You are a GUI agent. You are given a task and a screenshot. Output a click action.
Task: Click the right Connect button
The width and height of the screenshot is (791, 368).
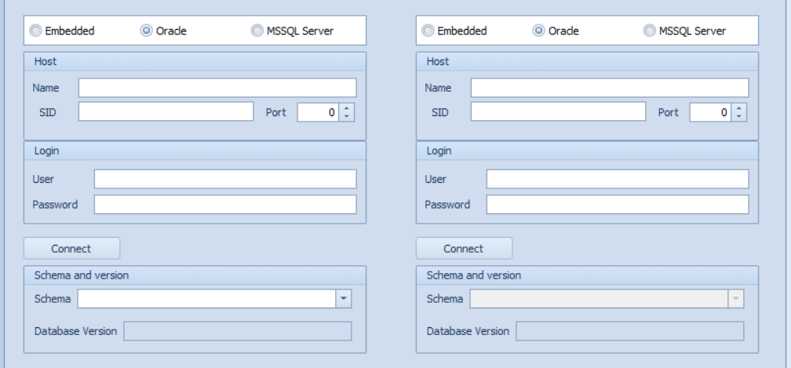click(x=464, y=249)
